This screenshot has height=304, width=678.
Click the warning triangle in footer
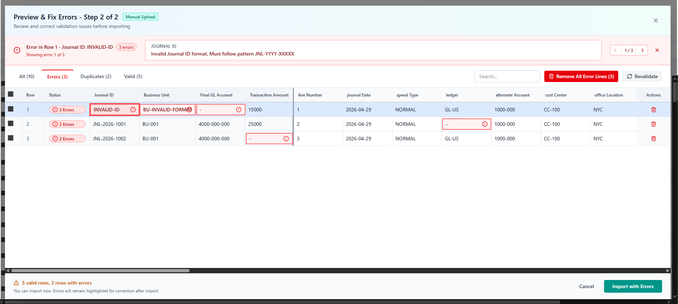click(x=16, y=283)
